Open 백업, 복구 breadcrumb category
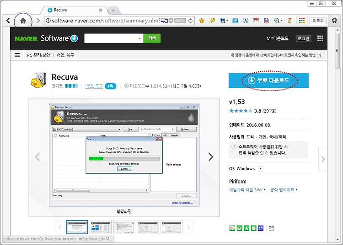343x245 pixels. [65, 55]
